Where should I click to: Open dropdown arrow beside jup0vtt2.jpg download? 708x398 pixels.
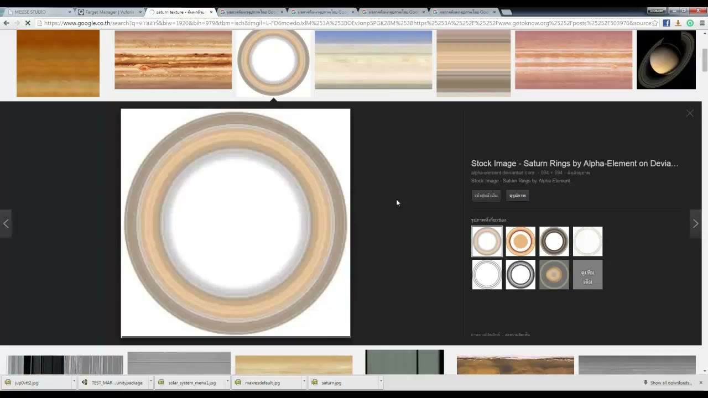(74, 382)
